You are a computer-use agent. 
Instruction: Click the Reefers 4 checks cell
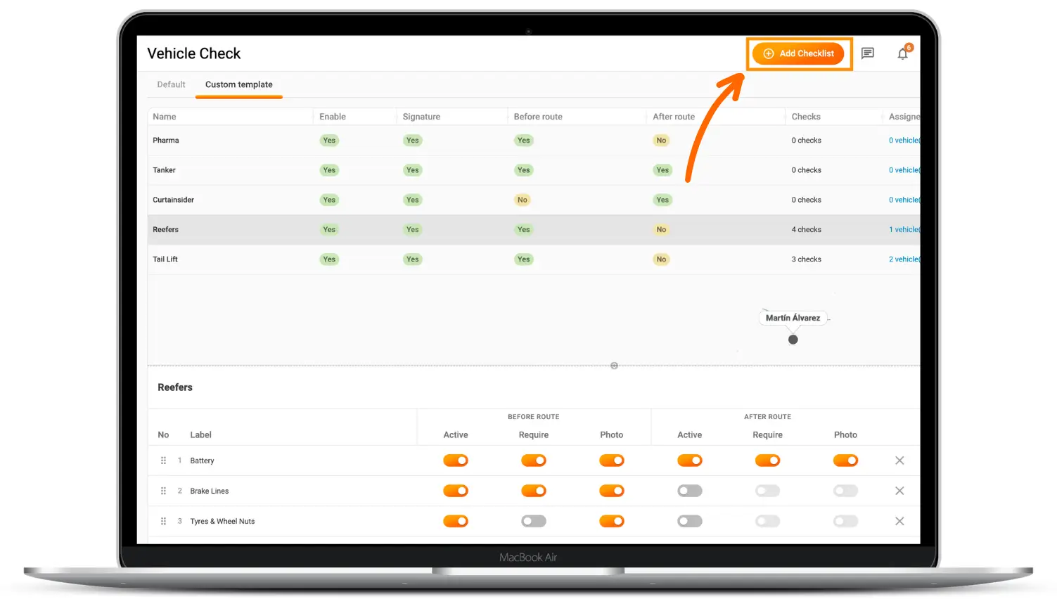point(807,229)
